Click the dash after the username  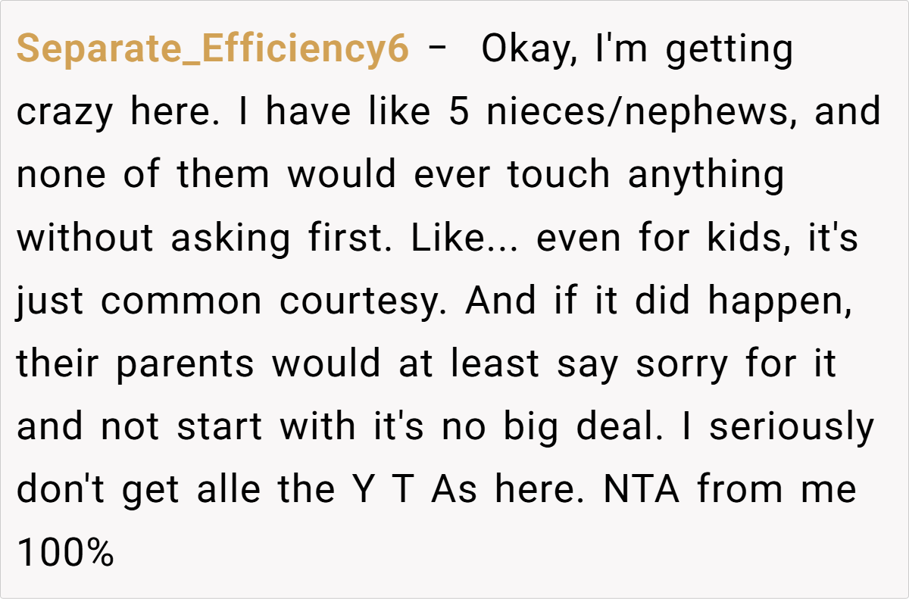[x=437, y=50]
